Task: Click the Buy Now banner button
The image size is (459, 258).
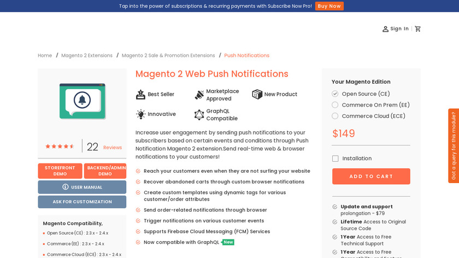Action: pos(329,6)
